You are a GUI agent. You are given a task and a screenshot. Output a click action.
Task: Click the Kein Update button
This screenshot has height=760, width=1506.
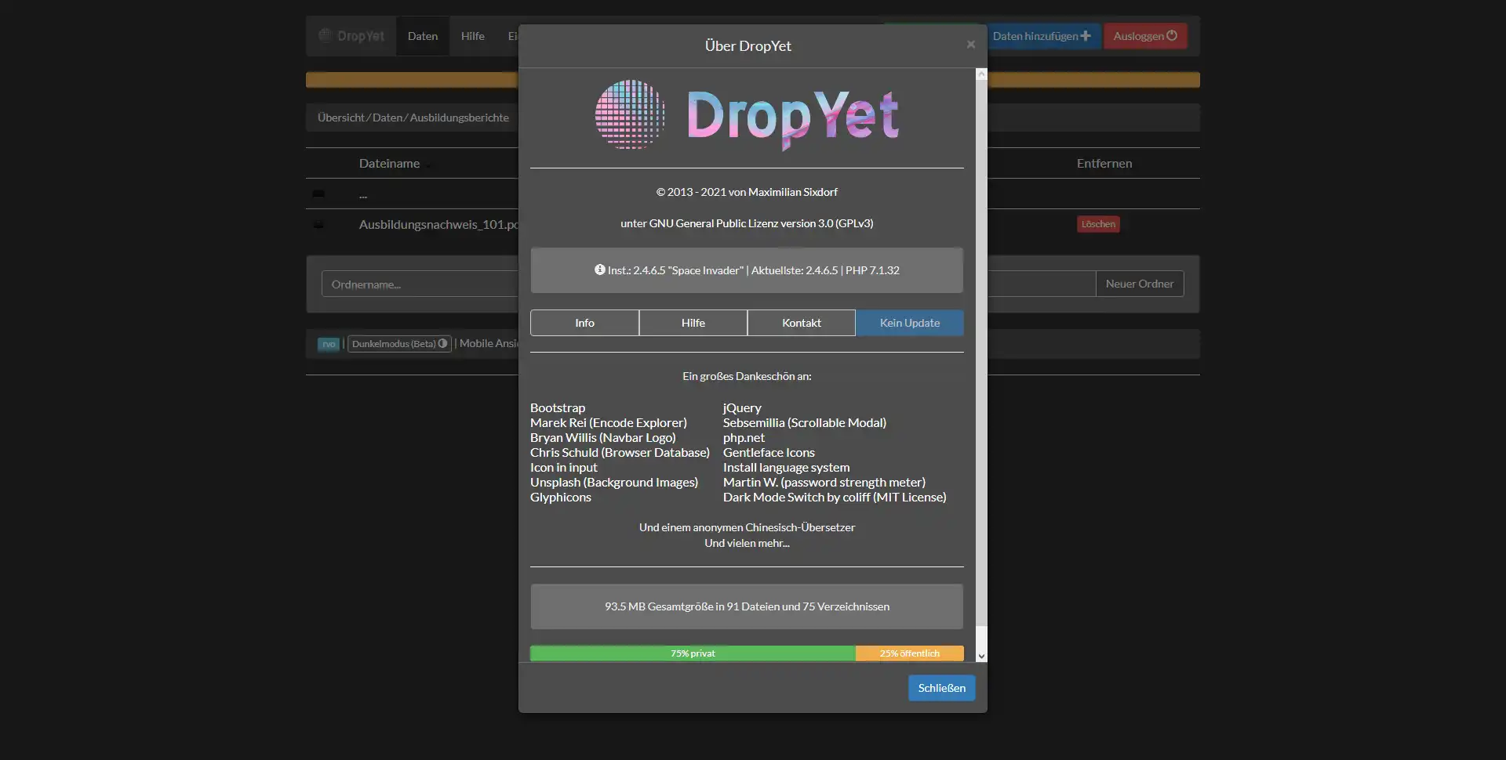click(910, 323)
